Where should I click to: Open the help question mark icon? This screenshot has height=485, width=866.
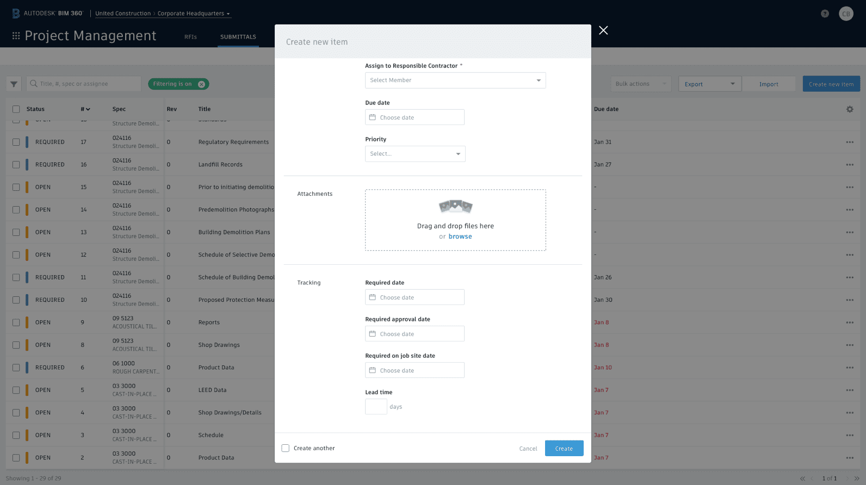pos(825,14)
